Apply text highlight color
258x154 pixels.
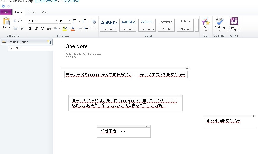(x=64, y=28)
